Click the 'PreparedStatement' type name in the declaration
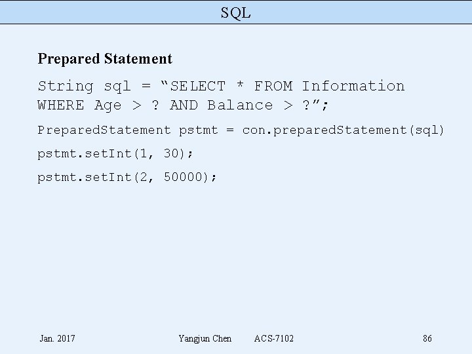 click(x=104, y=130)
